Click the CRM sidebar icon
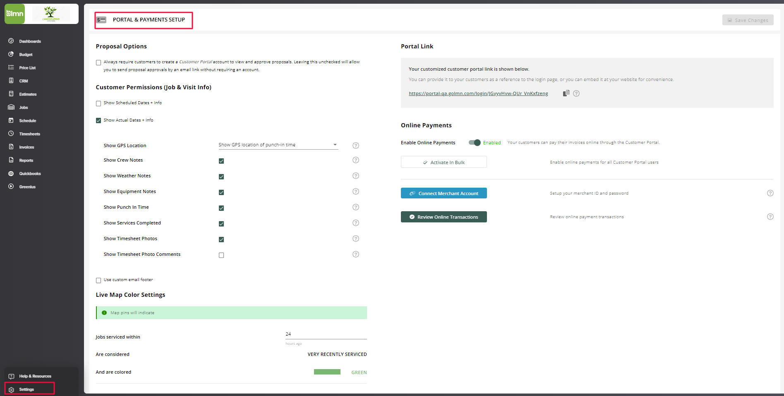Viewport: 784px width, 396px height. click(x=11, y=81)
